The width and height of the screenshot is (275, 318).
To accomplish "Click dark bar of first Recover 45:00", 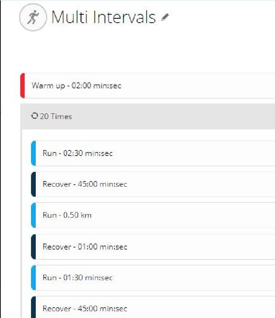I will (33, 184).
